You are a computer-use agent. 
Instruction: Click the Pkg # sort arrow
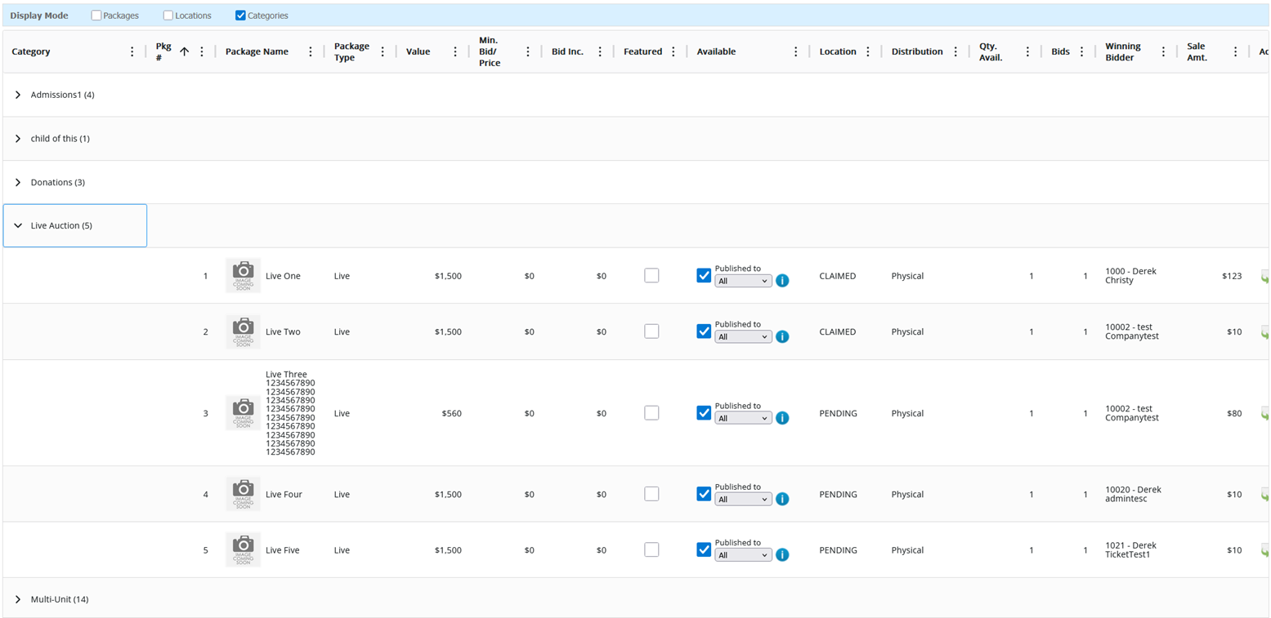184,51
